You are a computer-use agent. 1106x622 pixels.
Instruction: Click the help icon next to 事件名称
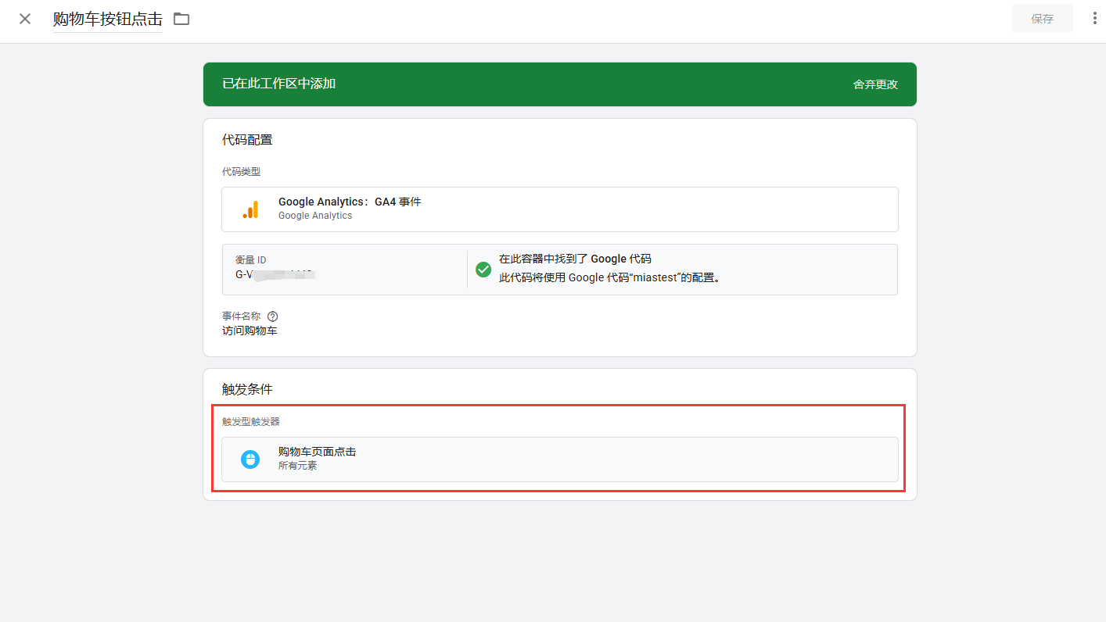(x=272, y=316)
